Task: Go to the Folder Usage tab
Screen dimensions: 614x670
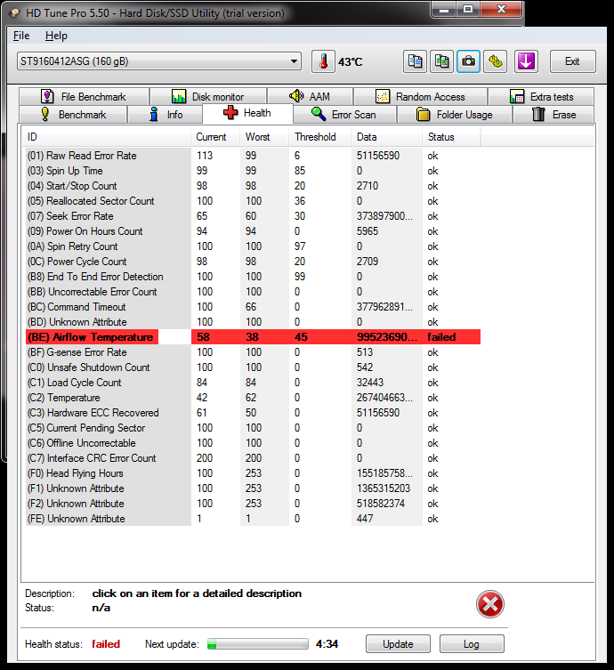Action: 455,115
